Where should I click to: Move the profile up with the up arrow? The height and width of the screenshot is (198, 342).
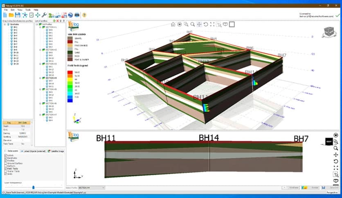pyautogui.click(x=61, y=21)
